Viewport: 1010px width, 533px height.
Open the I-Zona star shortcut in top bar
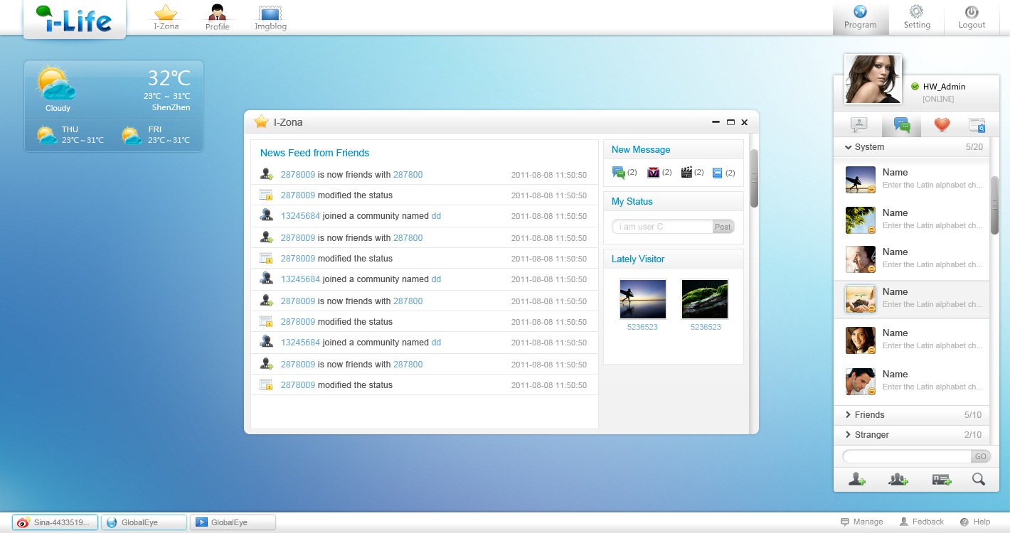point(166,18)
